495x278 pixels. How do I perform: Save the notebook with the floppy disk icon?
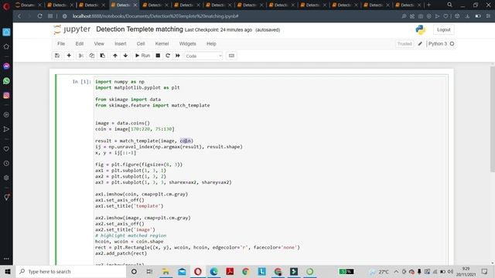pyautogui.click(x=57, y=56)
